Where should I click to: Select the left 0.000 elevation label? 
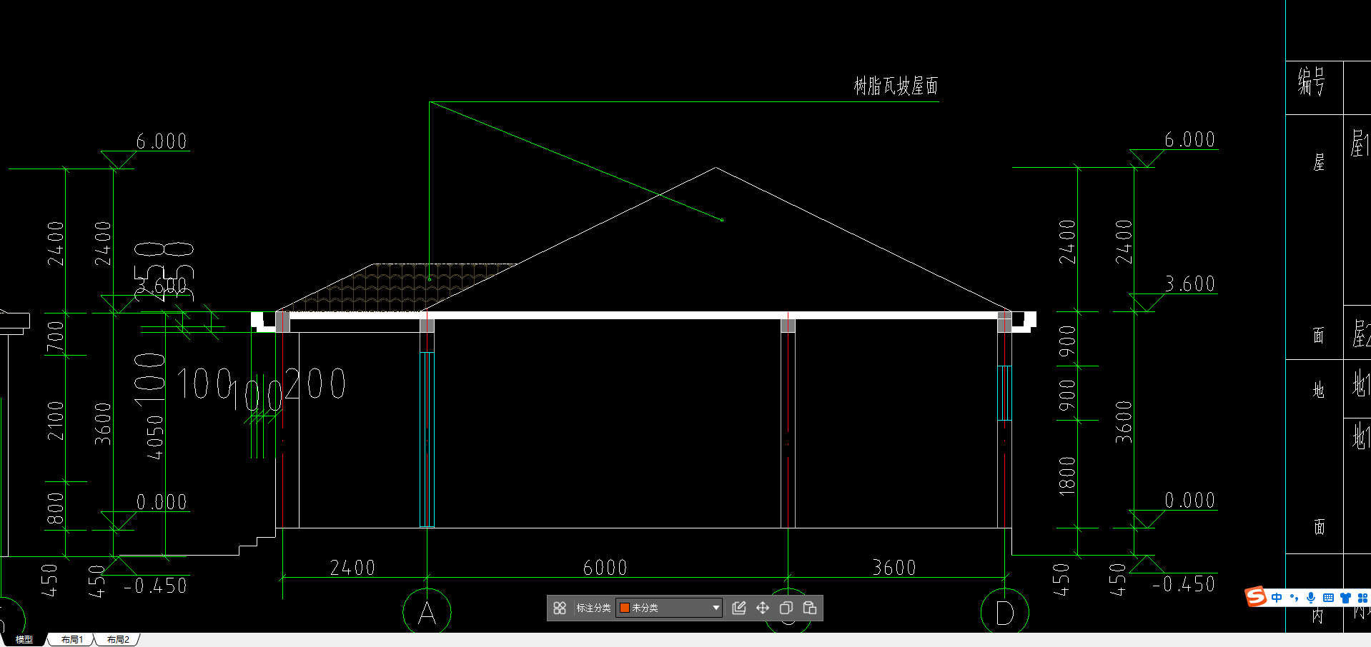[x=162, y=502]
